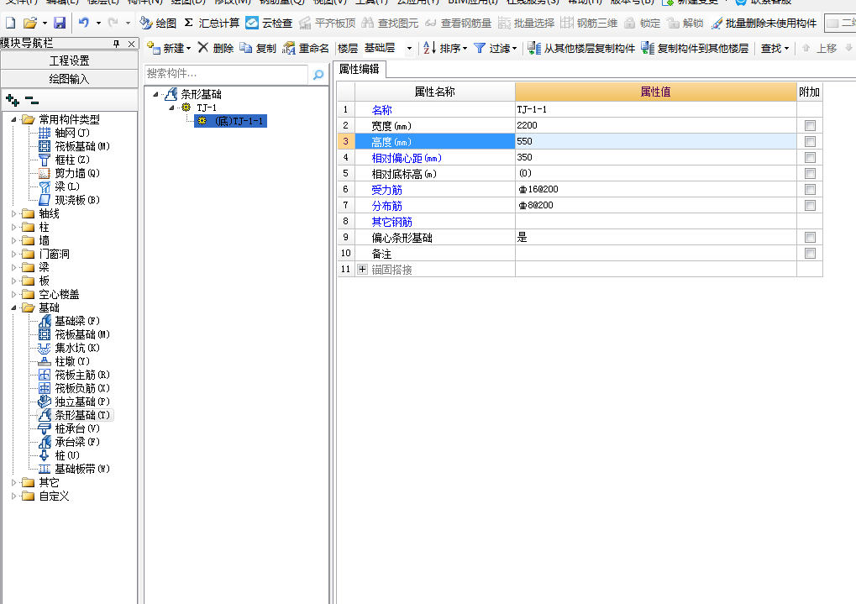Pin the 模块导航栏 panel

coord(116,44)
